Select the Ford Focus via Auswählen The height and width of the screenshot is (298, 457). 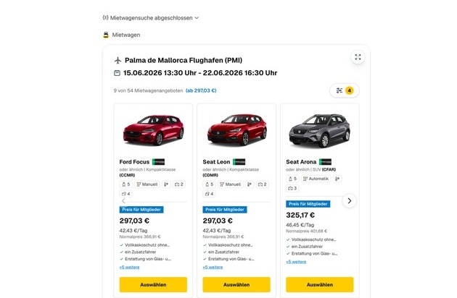[153, 284]
